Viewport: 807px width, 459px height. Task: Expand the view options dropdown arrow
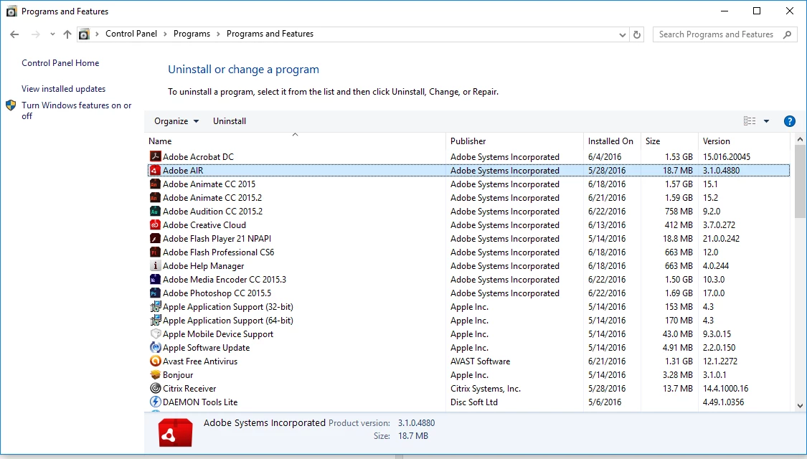[x=766, y=121]
